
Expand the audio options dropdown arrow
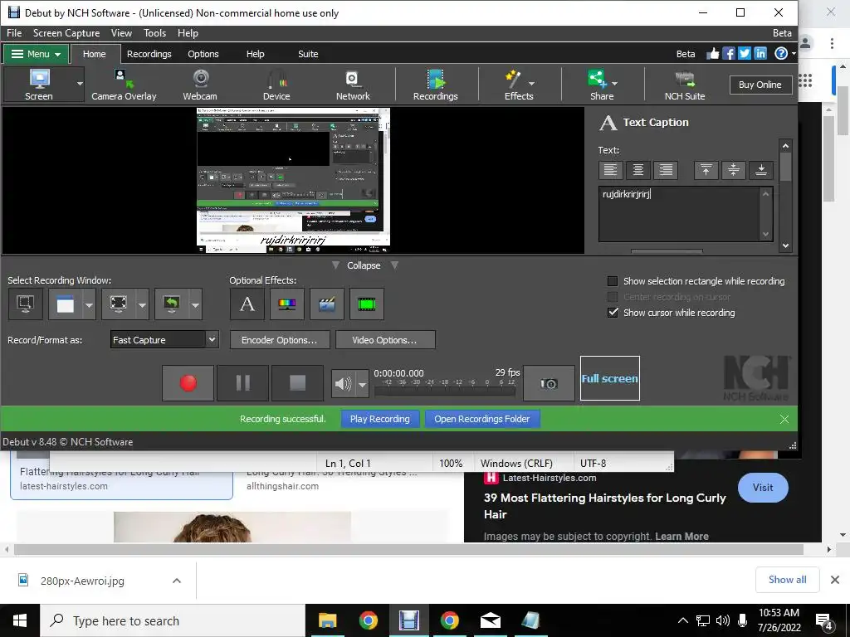[362, 383]
